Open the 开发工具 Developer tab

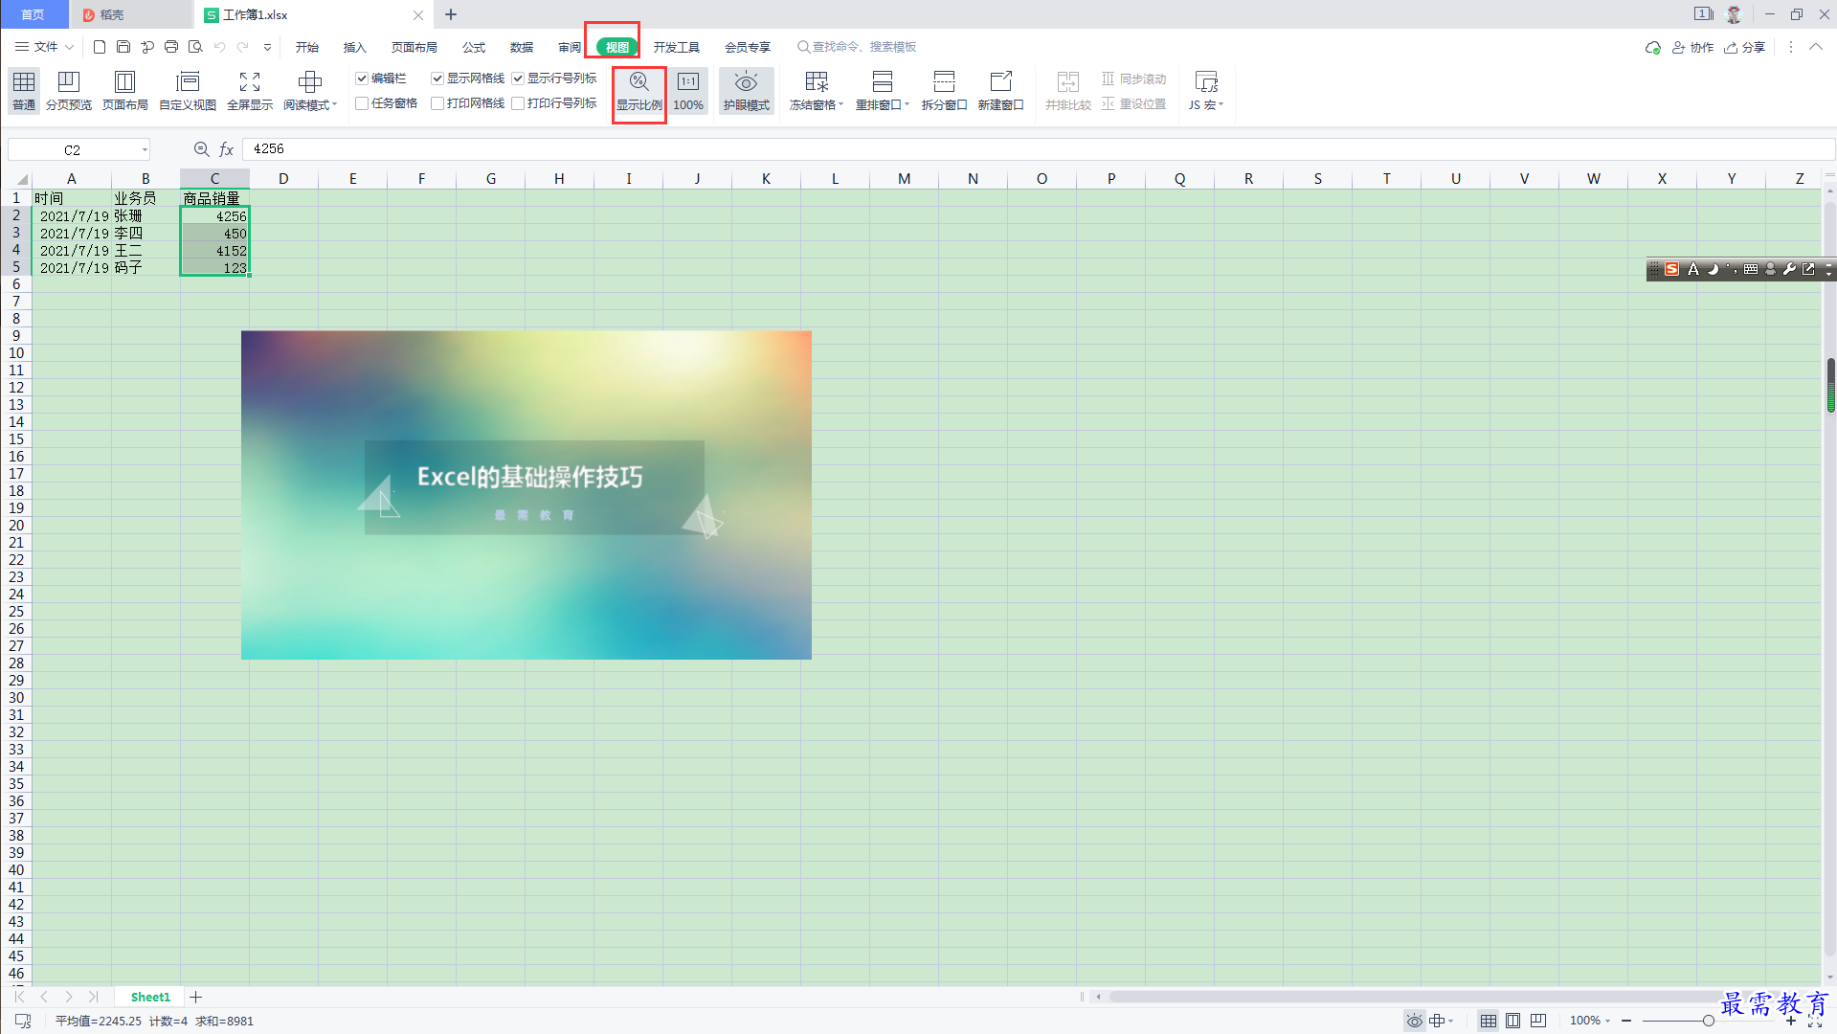pyautogui.click(x=677, y=47)
